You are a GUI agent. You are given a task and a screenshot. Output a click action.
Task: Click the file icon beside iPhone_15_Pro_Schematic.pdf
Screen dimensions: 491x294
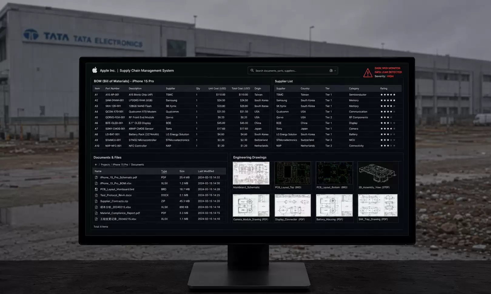pos(96,177)
